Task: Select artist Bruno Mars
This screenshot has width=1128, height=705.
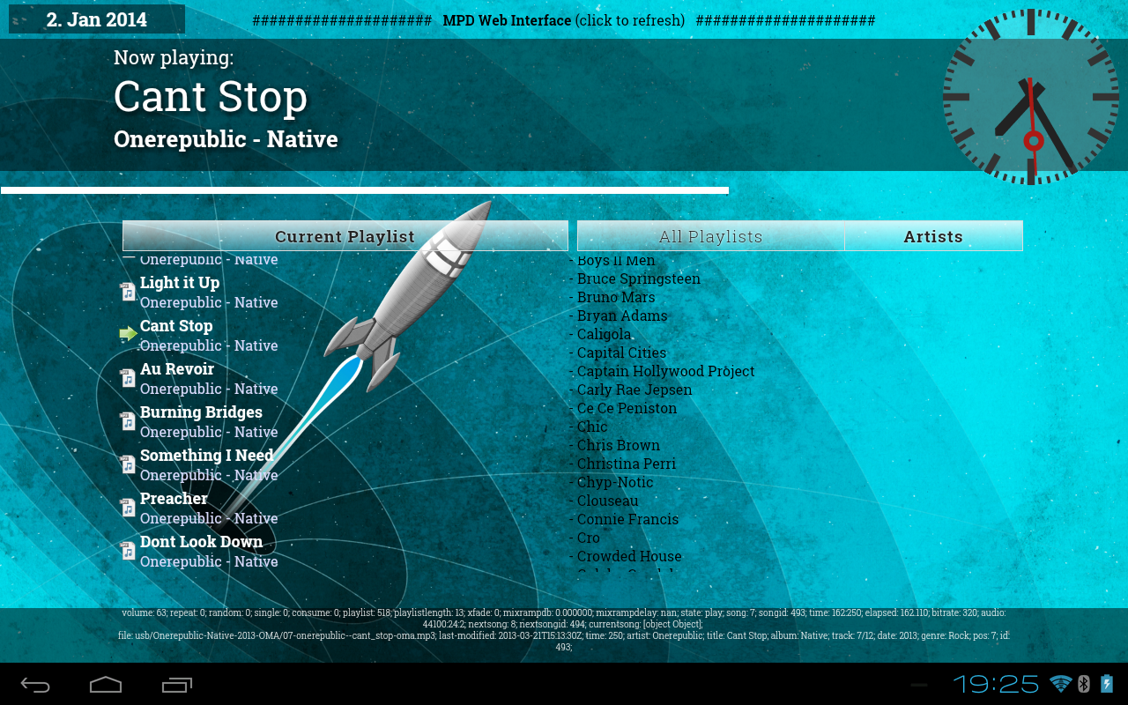Action: [616, 297]
